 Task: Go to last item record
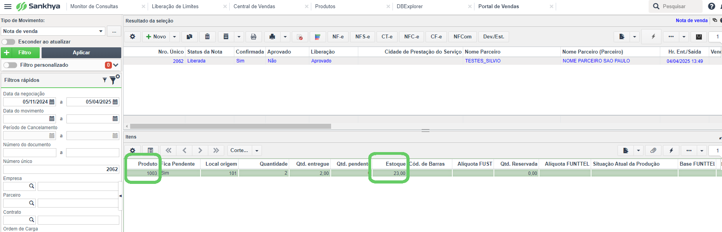(x=216, y=150)
